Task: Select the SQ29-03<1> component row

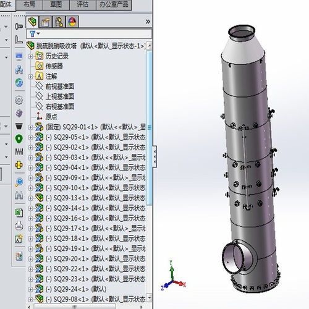Action: 90,158
